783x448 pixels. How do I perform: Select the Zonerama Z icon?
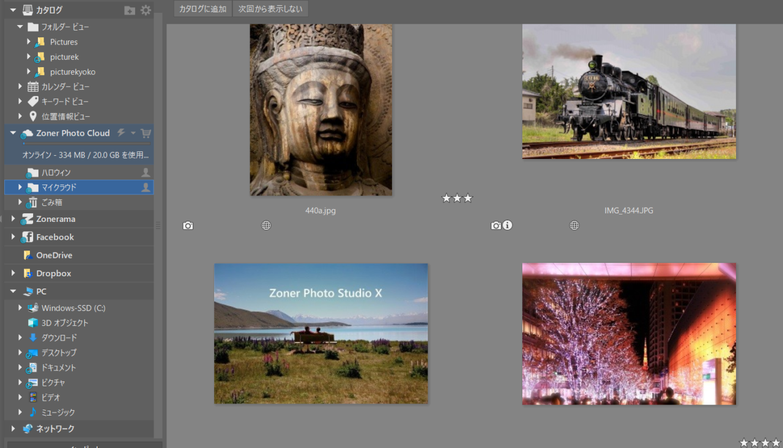(27, 219)
